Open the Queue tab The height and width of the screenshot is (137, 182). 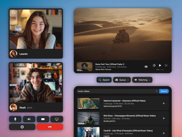[x=122, y=80]
